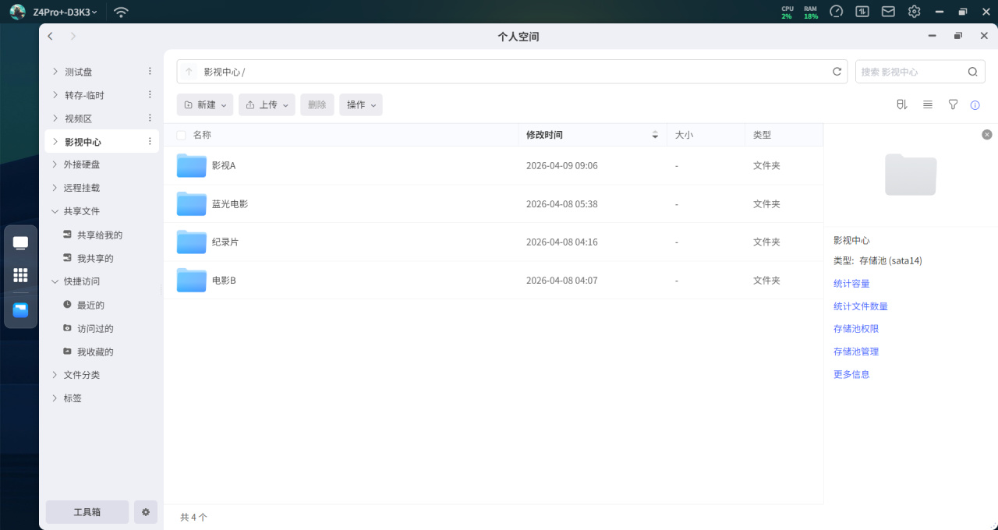Expand the 远程挂载 tree node
Image resolution: width=998 pixels, height=530 pixels.
click(x=55, y=188)
